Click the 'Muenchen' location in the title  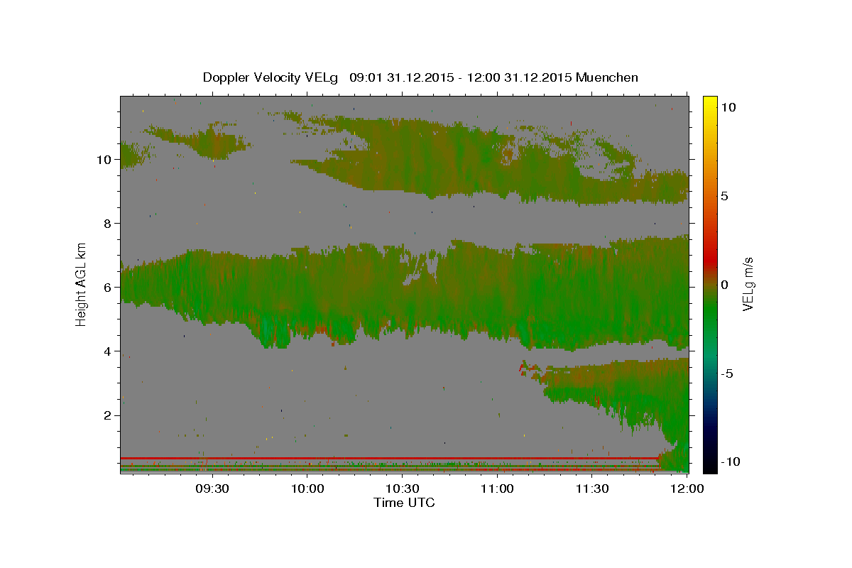click(x=608, y=77)
